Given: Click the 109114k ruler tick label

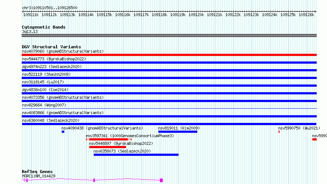Looking at the screenshot, I should [x=86, y=15].
